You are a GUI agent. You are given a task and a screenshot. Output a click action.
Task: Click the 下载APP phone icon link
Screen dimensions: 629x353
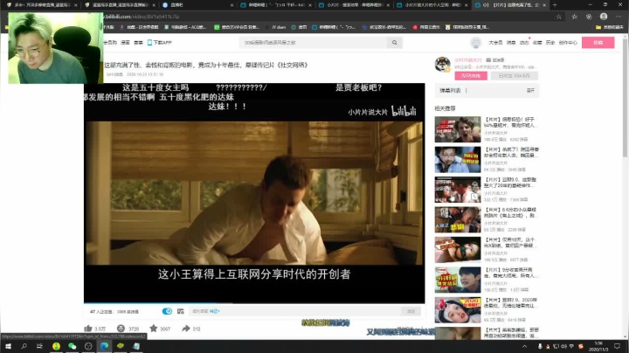[x=159, y=43]
